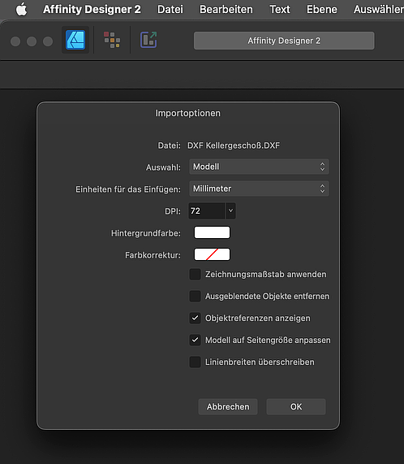The width and height of the screenshot is (404, 464).
Task: Open the Datei menu
Action: point(170,9)
